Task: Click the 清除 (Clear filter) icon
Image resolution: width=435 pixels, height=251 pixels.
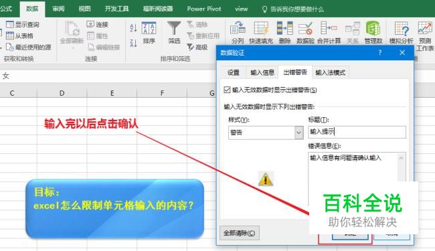Action: (x=190, y=24)
